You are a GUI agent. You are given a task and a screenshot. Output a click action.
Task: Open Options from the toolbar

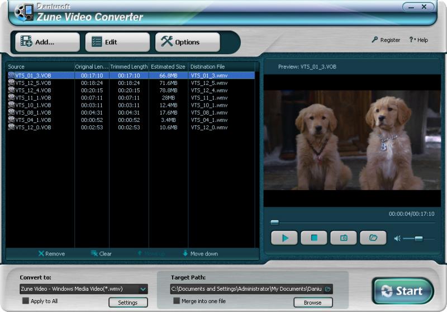(187, 42)
